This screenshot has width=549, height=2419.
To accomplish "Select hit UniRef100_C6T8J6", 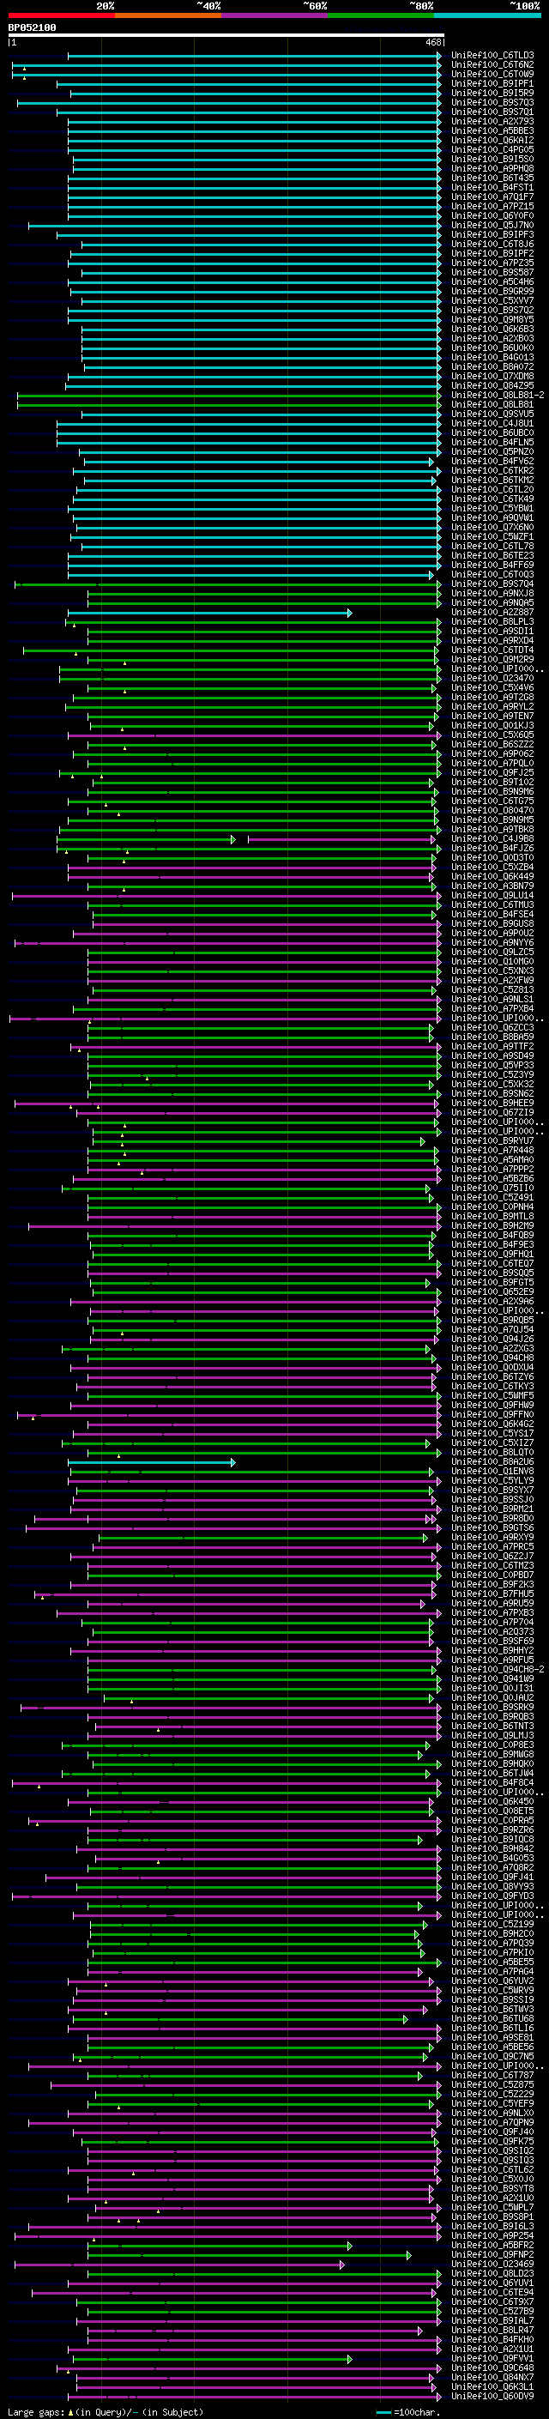I will 492,245.
